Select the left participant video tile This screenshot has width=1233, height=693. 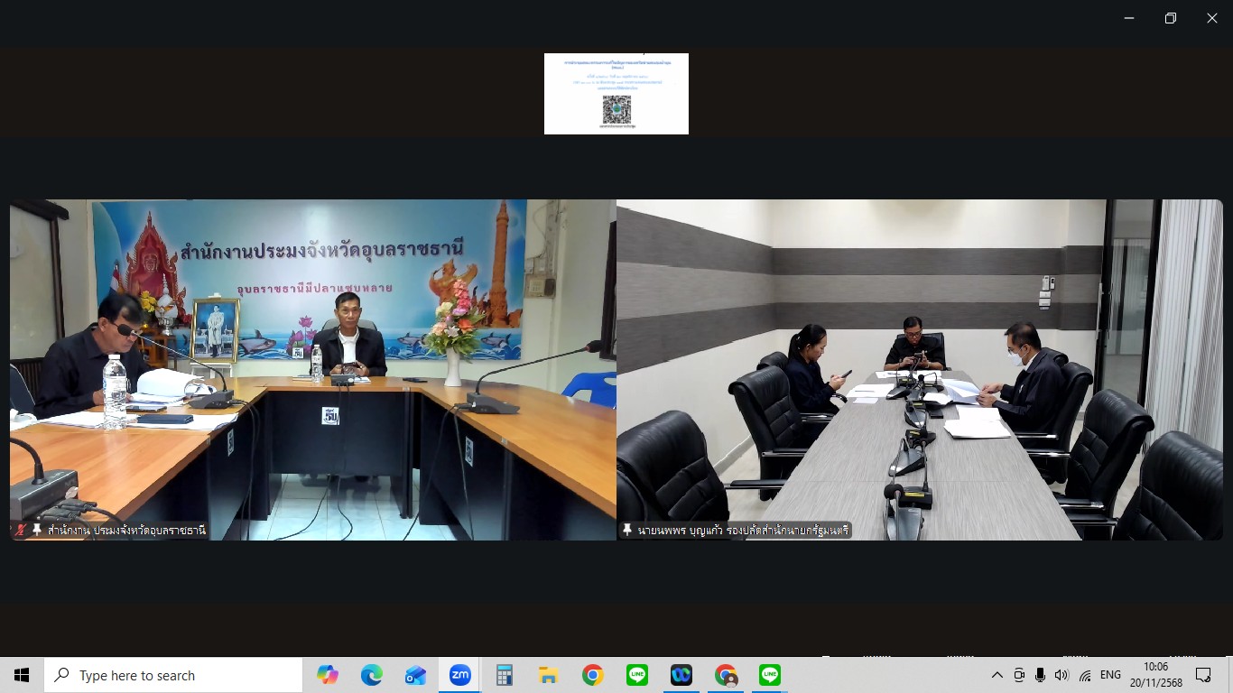(312, 369)
